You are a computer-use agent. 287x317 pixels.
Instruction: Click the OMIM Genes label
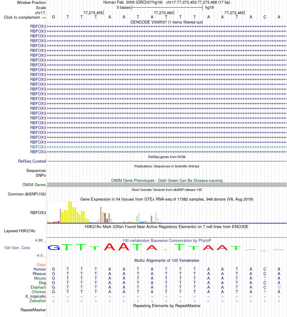point(34,185)
